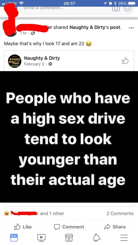Open the Naughty & Dirty page avatar

coord(15,61)
